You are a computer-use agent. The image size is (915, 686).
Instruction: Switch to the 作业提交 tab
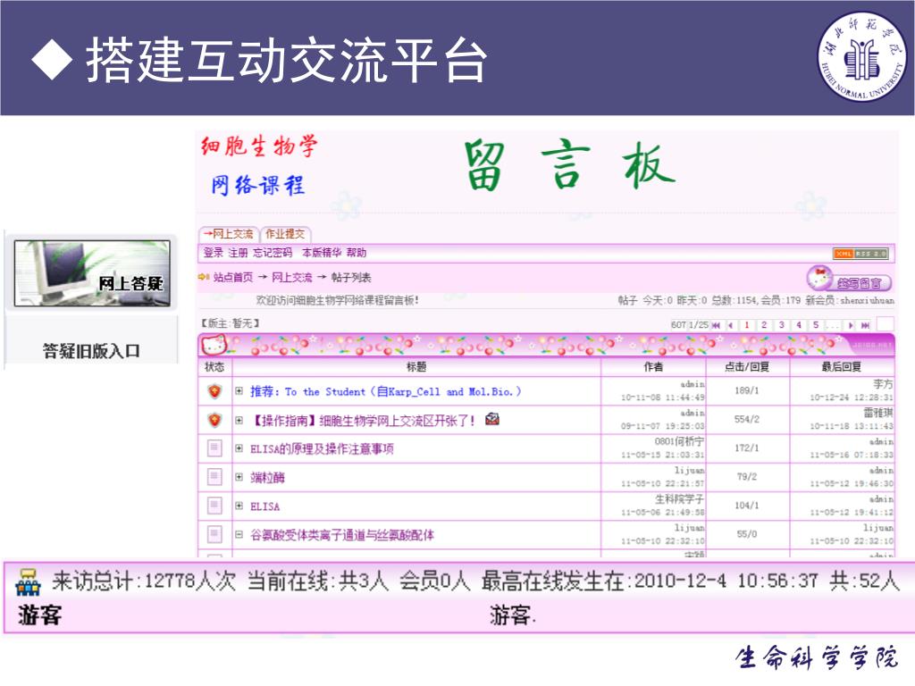(284, 234)
